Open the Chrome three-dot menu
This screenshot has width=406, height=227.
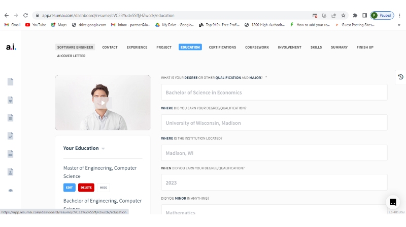399,16
